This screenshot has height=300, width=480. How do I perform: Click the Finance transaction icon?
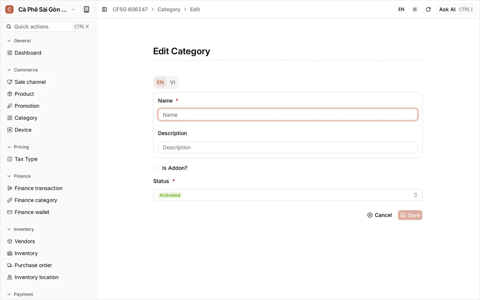pyautogui.click(x=10, y=188)
